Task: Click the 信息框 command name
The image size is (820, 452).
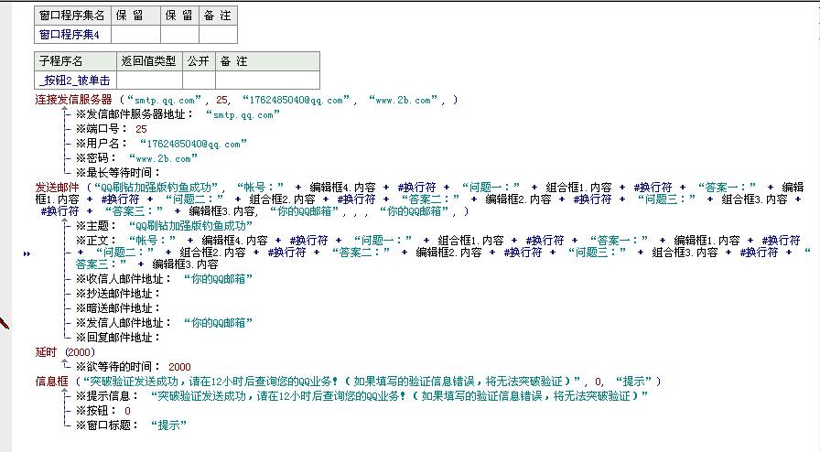Action: pos(51,381)
